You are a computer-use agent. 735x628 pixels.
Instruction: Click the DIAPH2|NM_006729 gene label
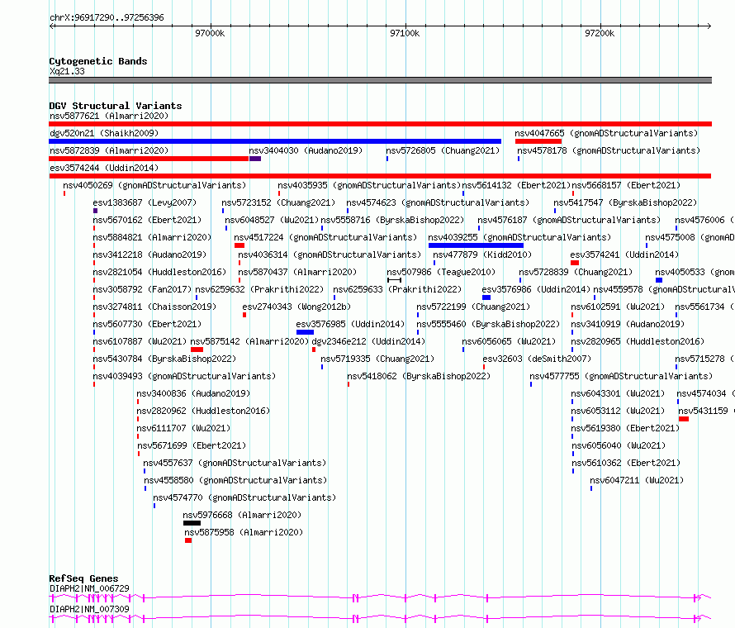click(x=89, y=588)
